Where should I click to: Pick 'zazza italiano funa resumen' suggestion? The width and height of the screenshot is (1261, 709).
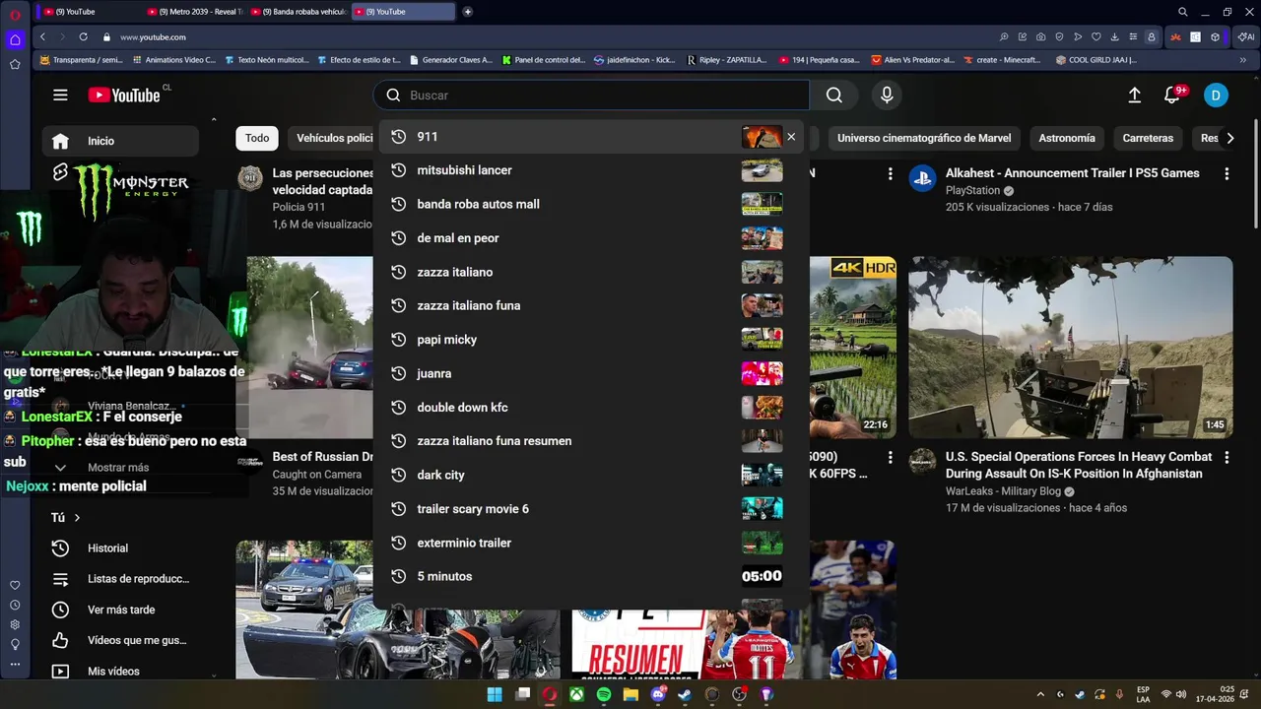coord(591,441)
